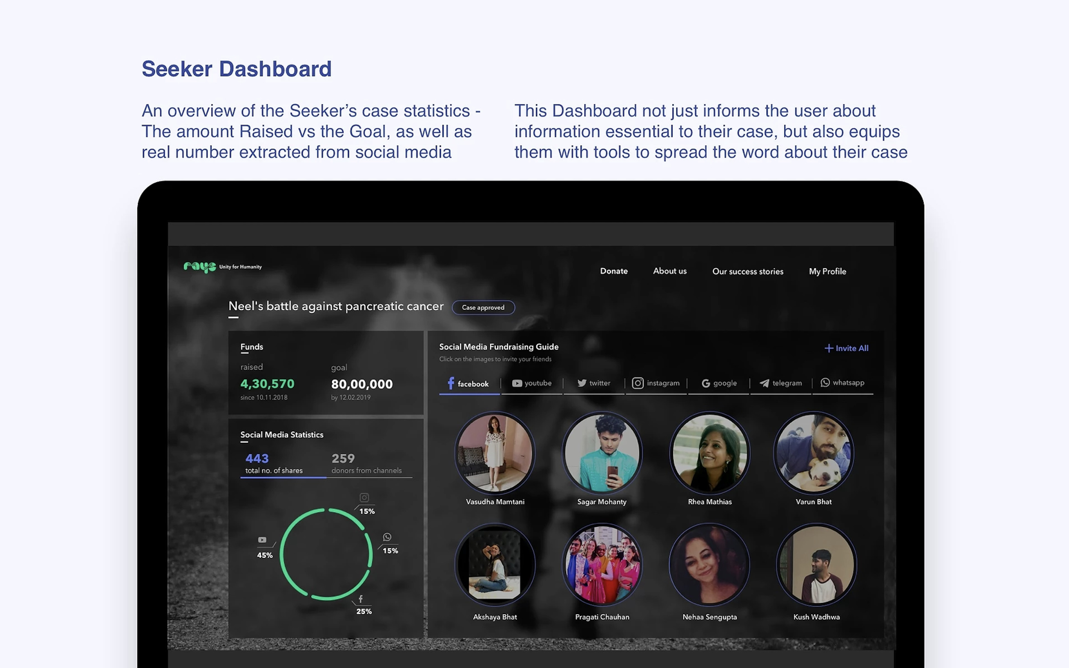Image resolution: width=1069 pixels, height=668 pixels.
Task: Switch to the instagram tab
Action: [x=656, y=383]
